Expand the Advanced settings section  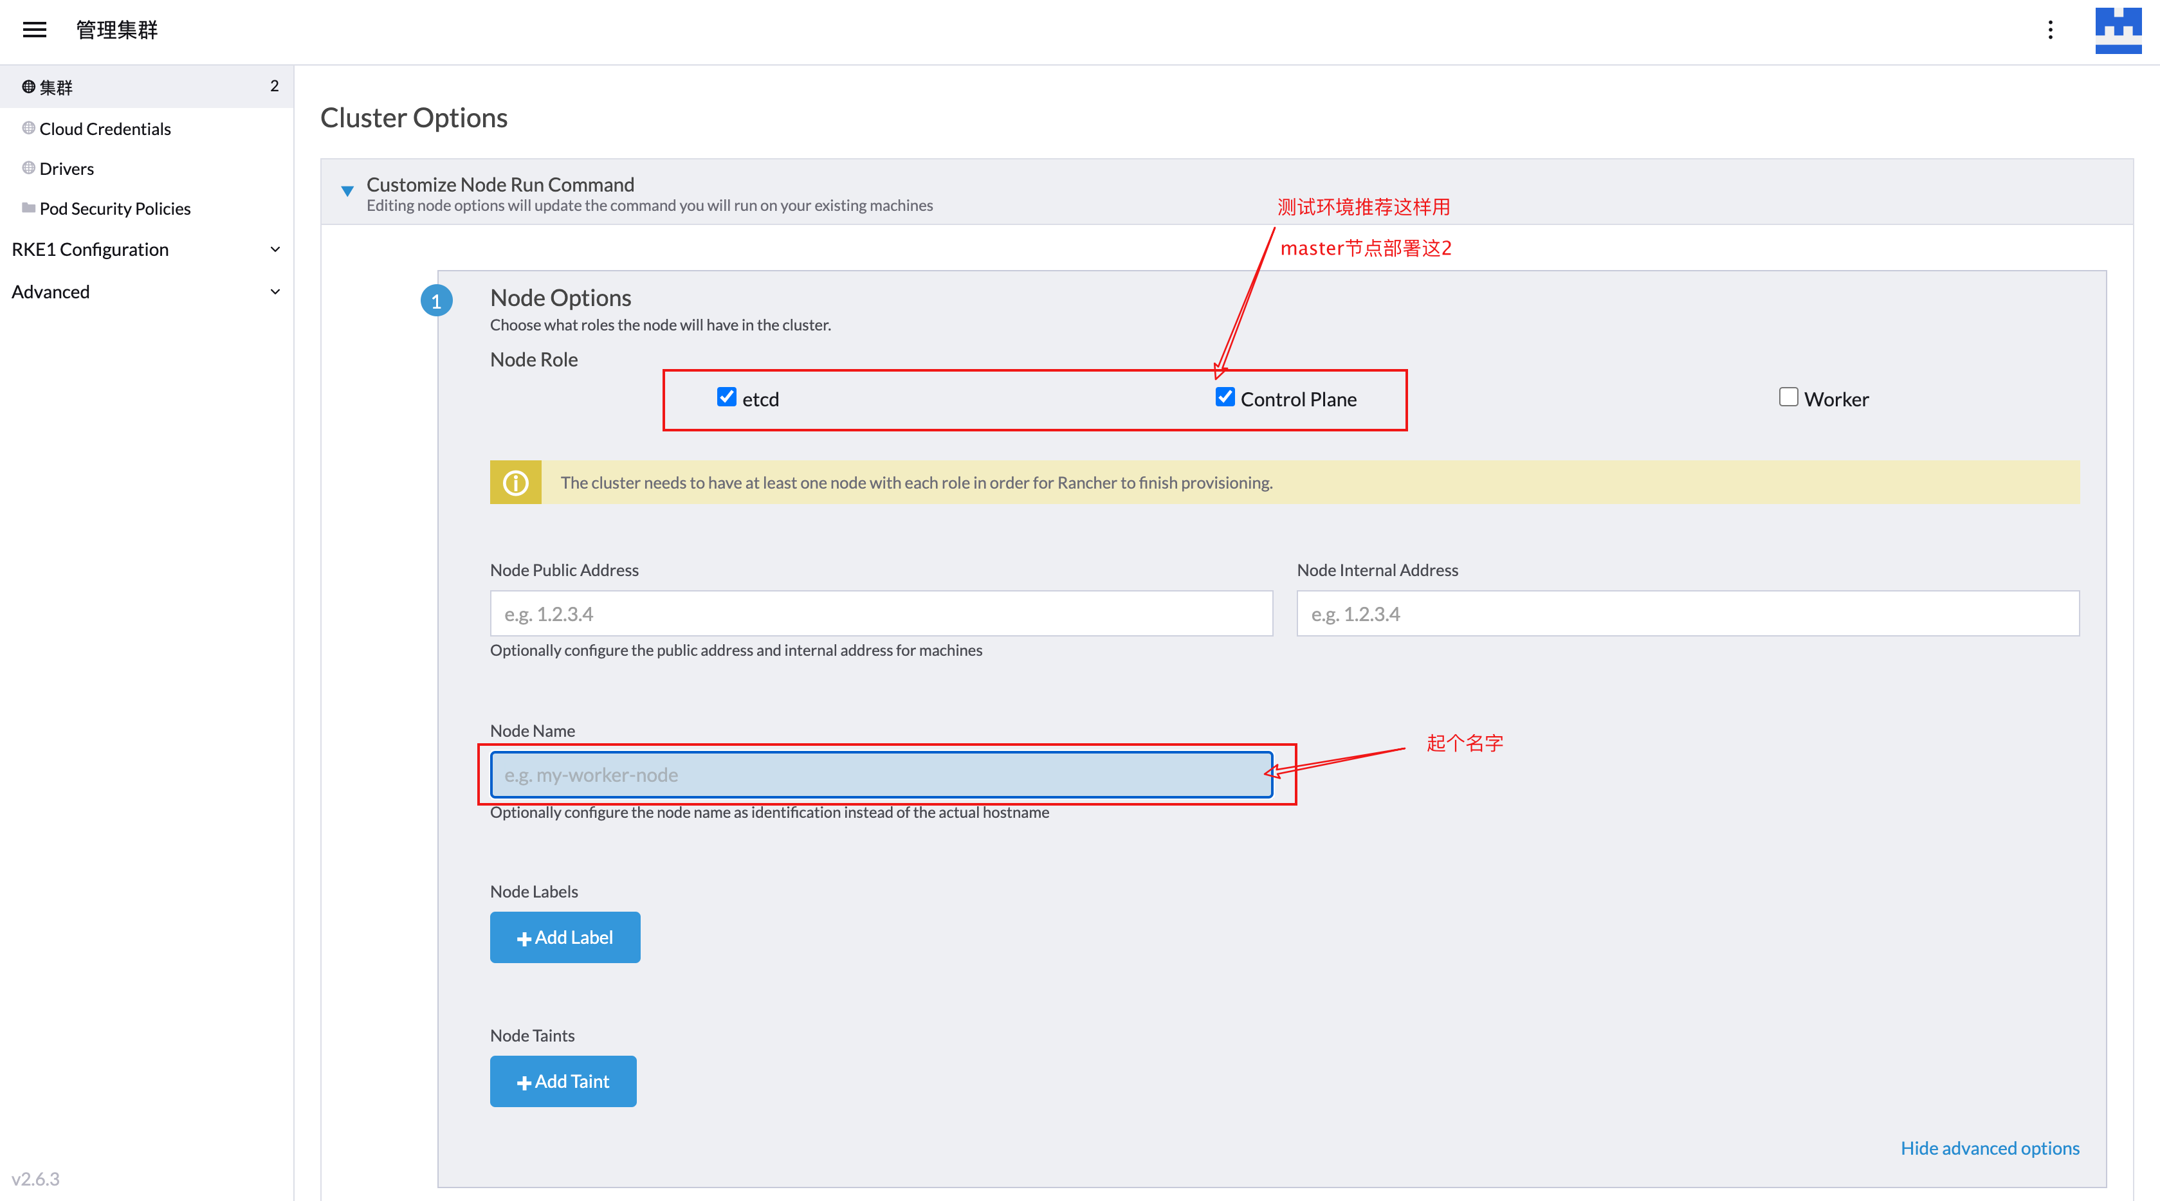[148, 291]
